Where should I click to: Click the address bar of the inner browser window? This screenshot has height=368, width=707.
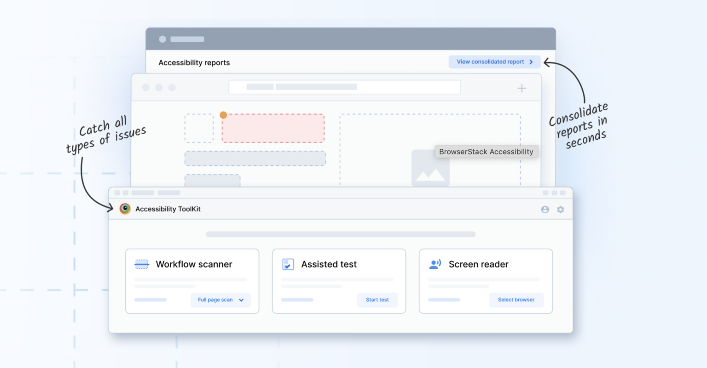click(344, 87)
